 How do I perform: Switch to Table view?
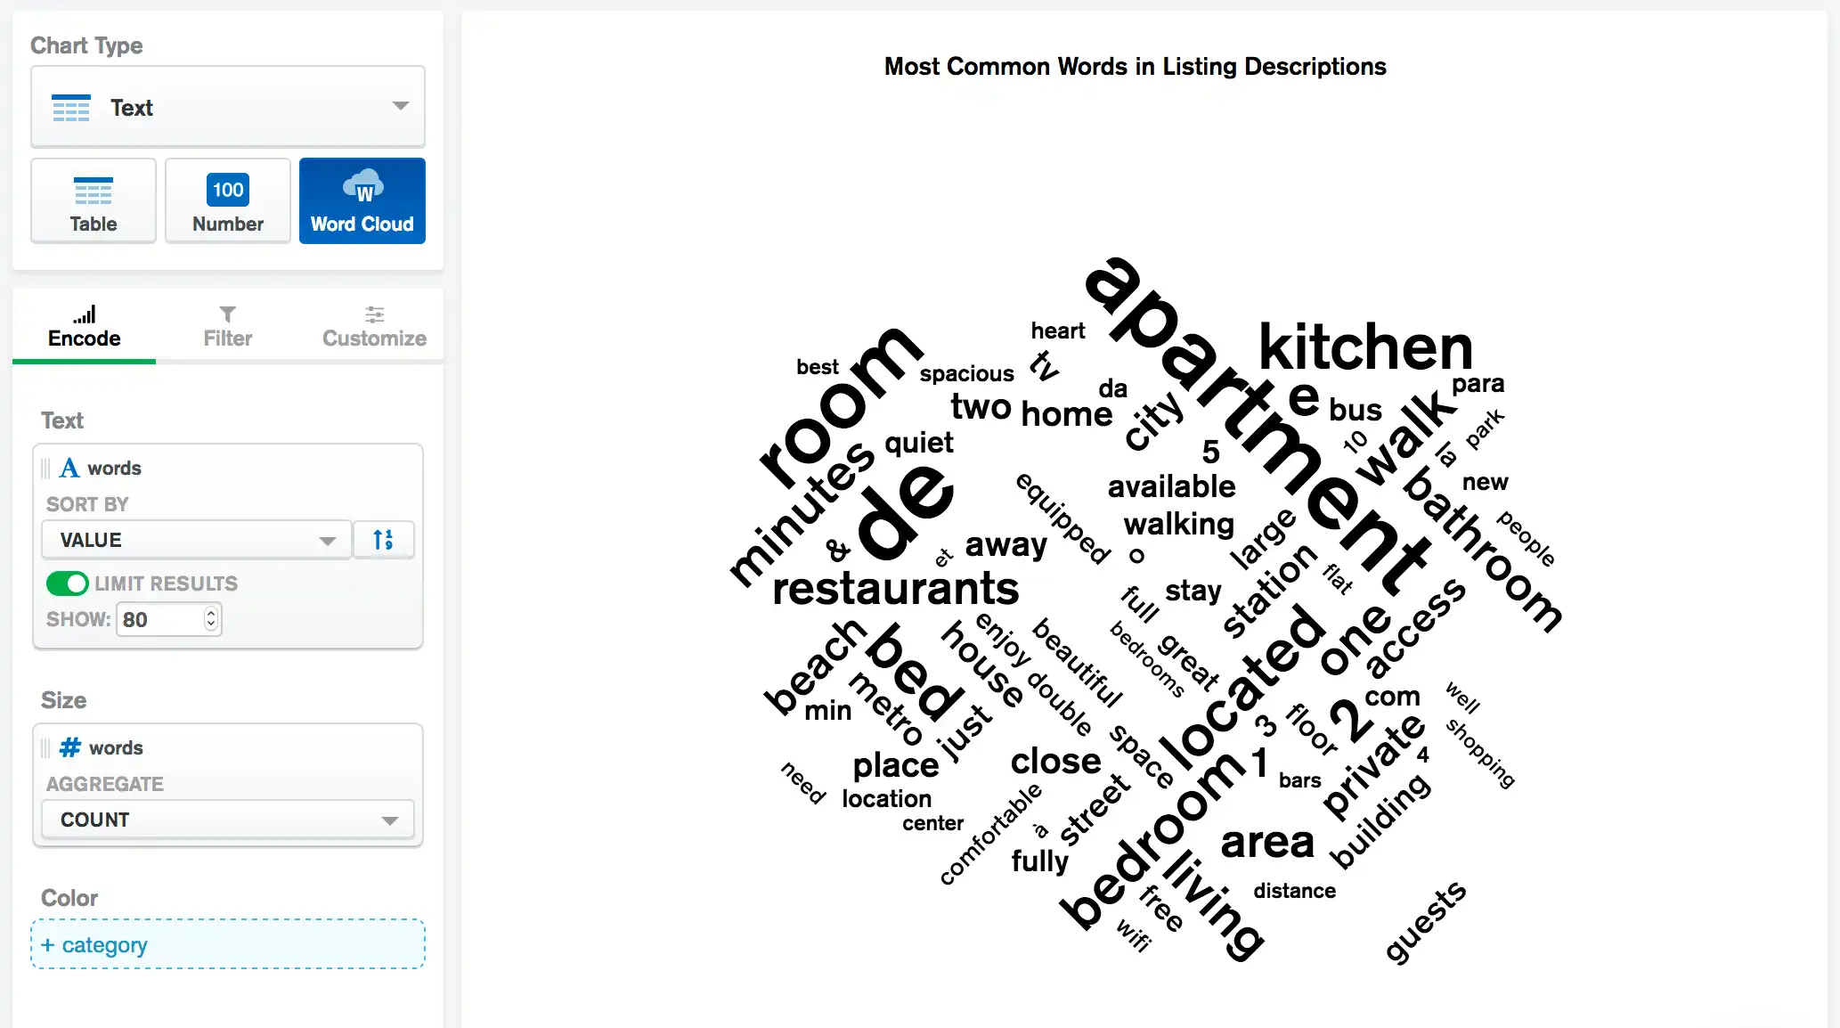click(x=93, y=202)
